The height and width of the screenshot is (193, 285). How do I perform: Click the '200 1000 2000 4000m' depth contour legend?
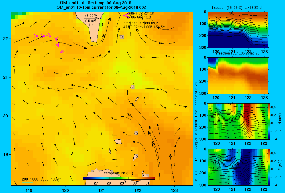tap(41, 179)
